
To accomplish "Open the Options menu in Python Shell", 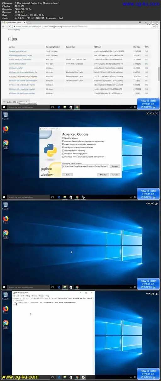I will [34, 296].
